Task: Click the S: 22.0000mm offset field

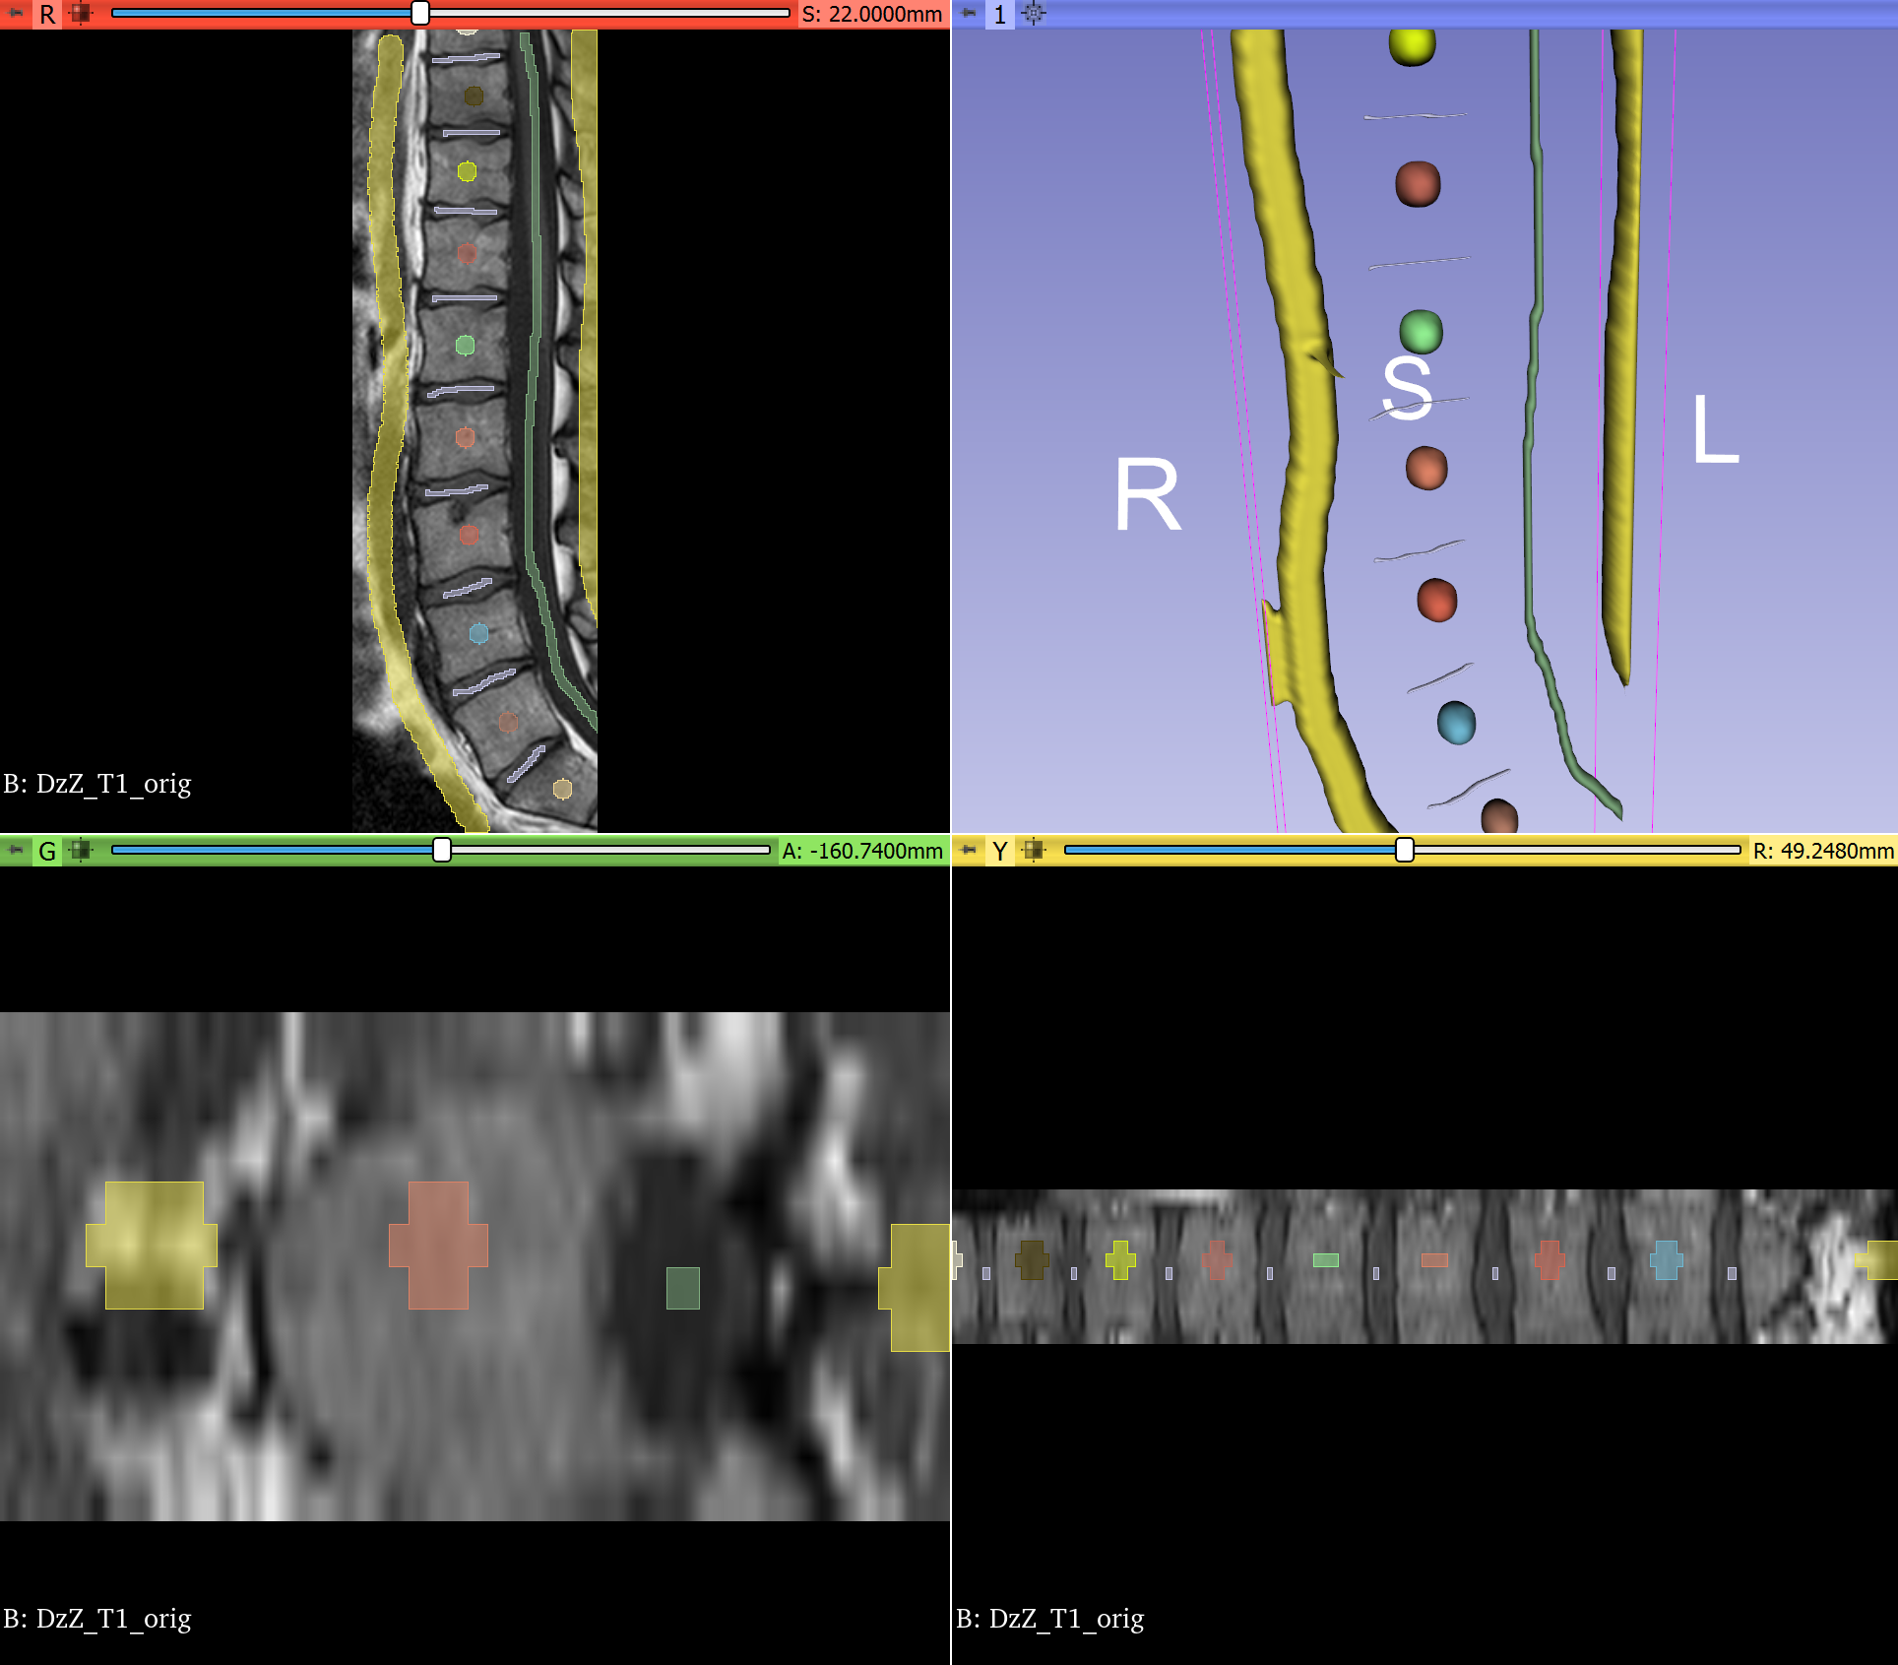Action: pos(871,15)
